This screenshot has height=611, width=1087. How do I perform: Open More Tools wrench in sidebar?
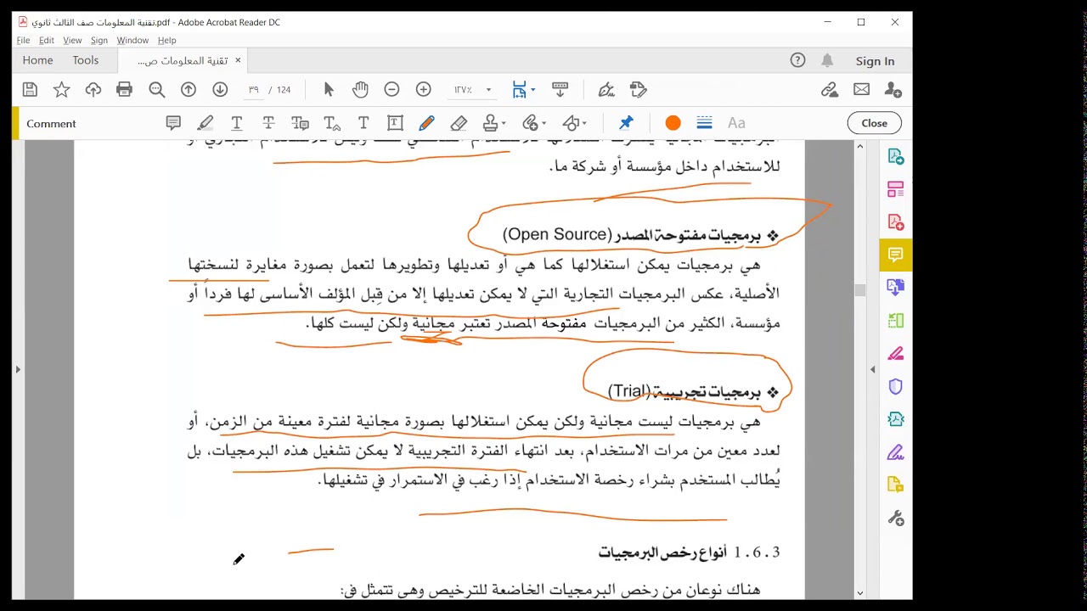point(895,518)
